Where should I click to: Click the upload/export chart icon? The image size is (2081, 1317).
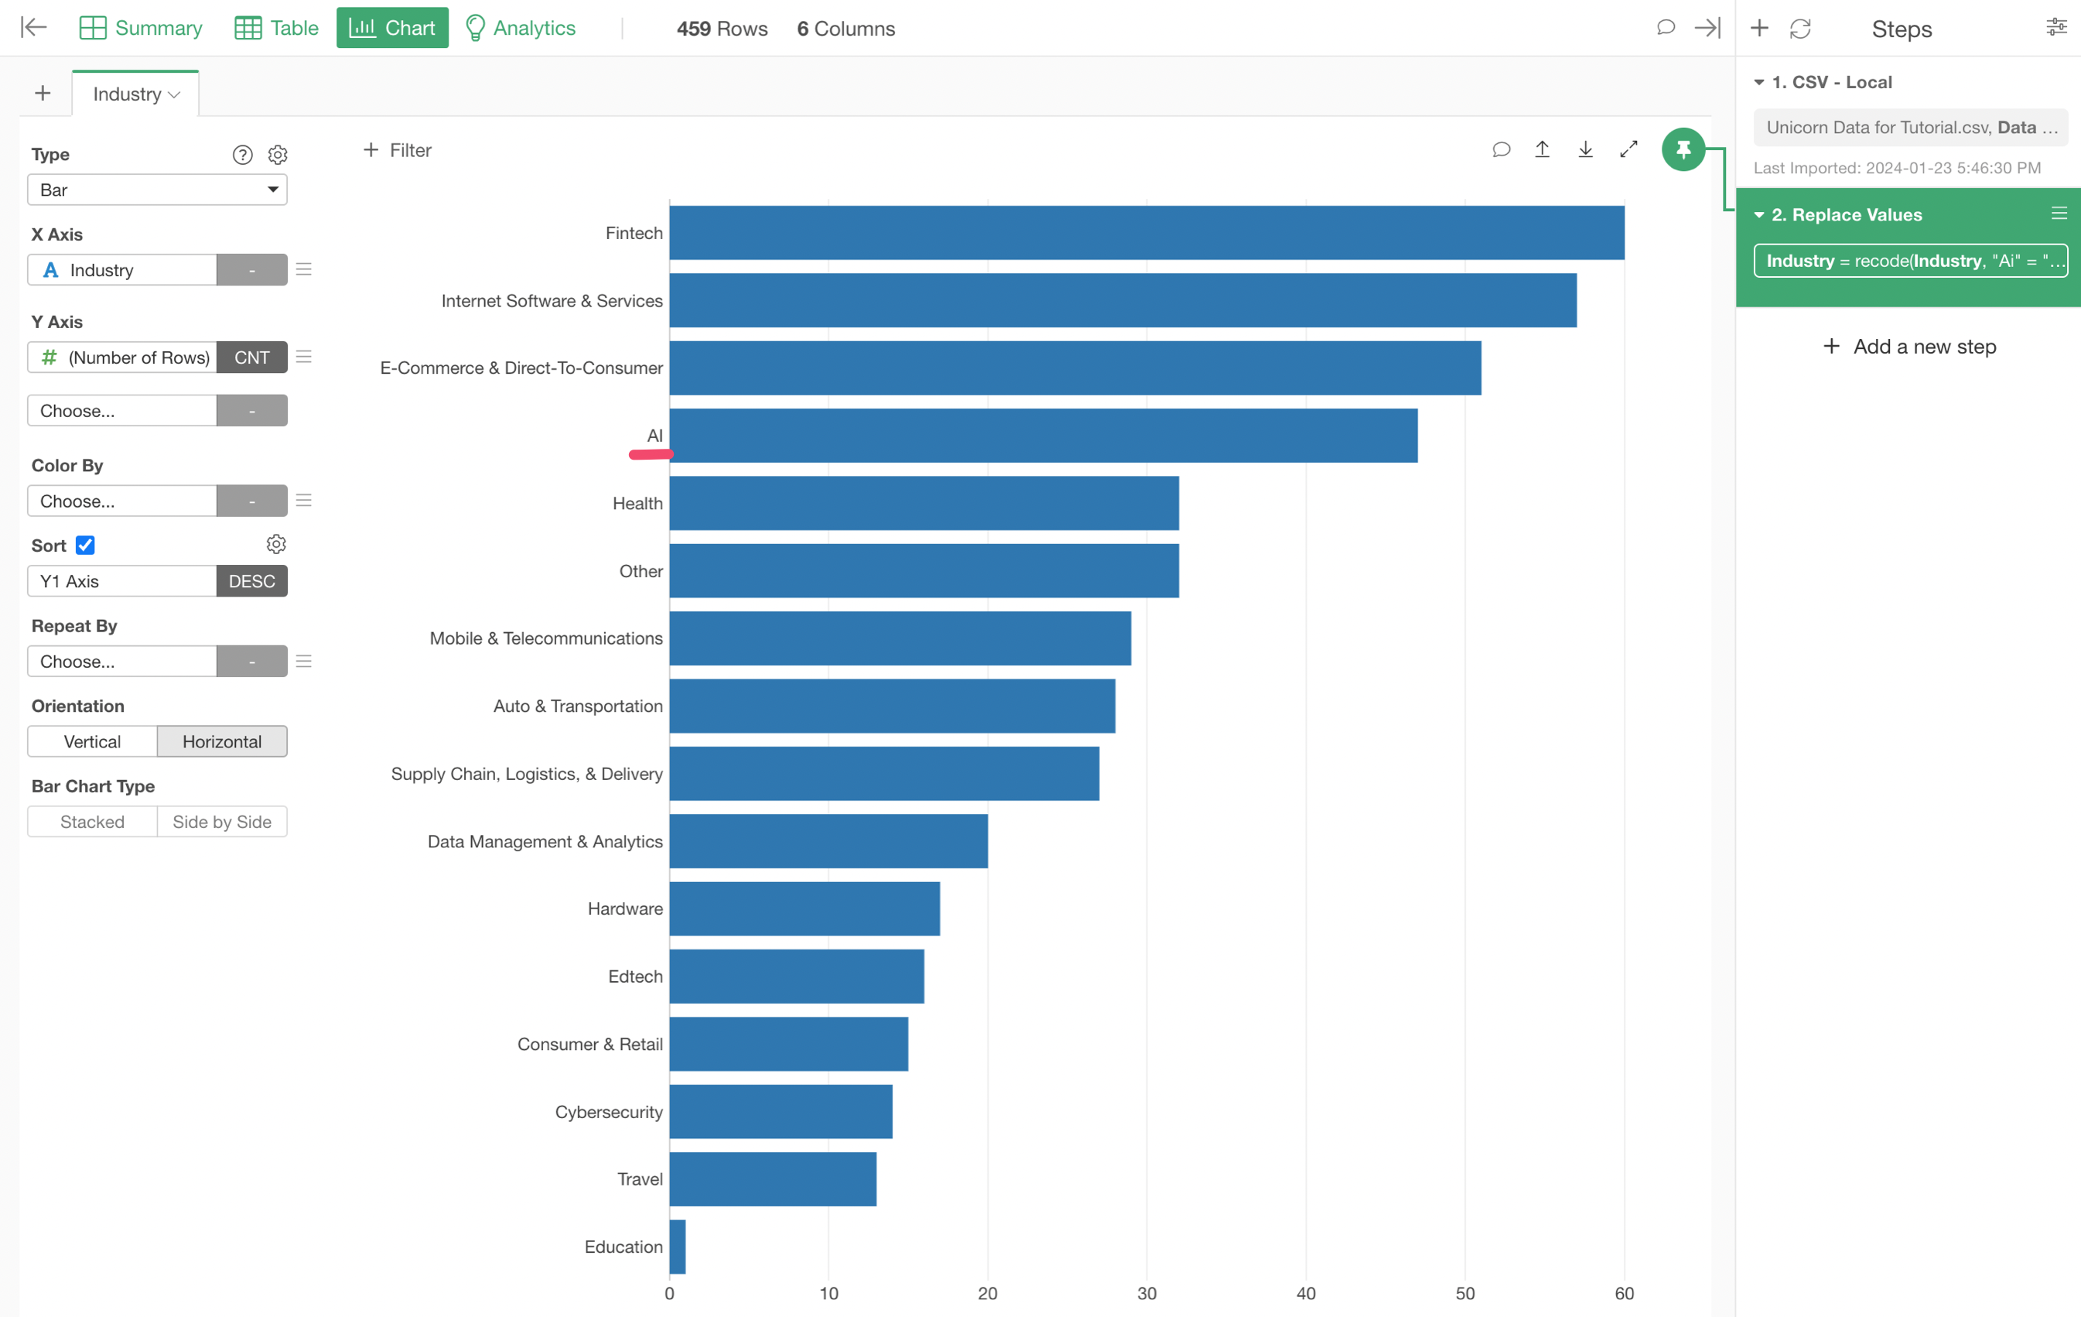[1542, 149]
